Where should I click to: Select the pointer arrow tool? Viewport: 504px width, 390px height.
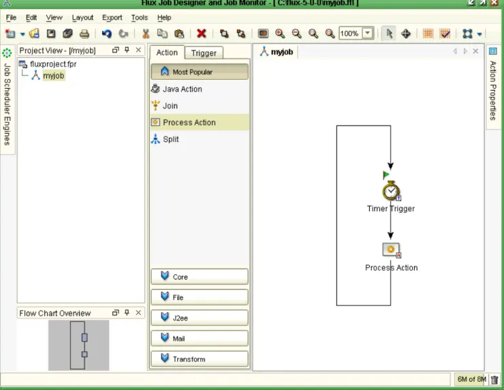389,33
